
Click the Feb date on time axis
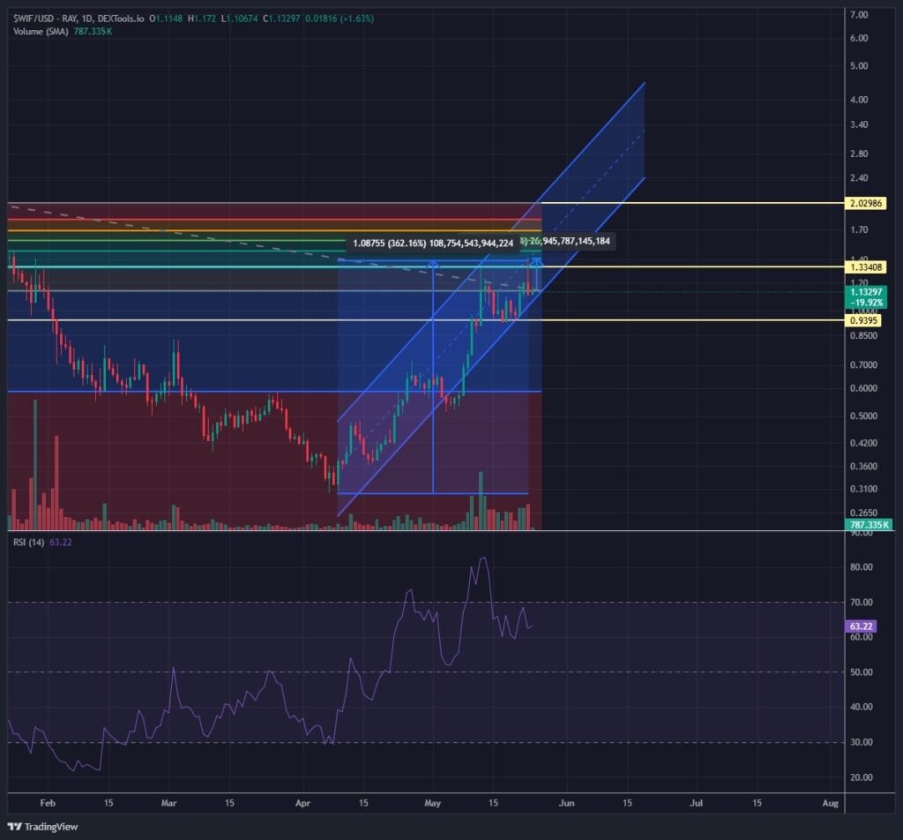[48, 803]
